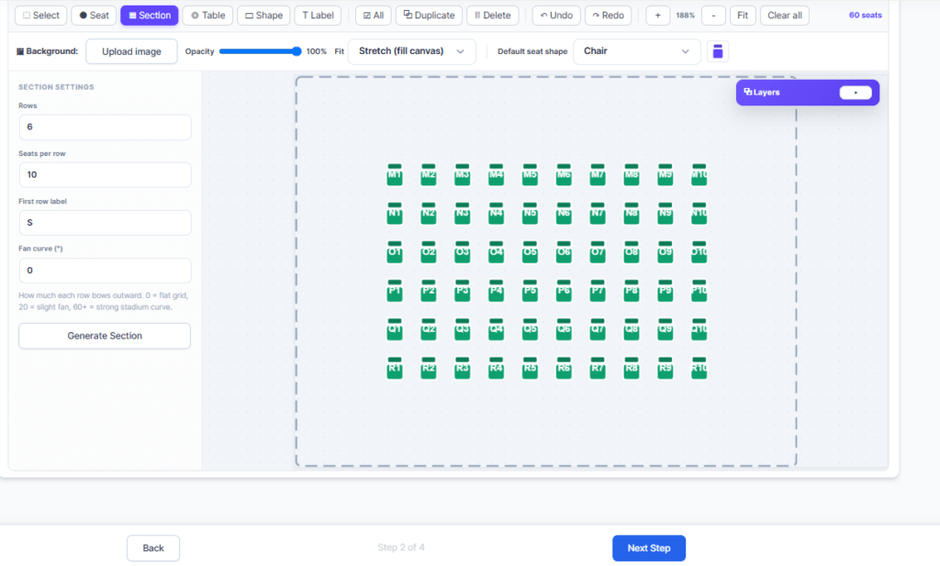Screen dimensions: 940x566
Task: Click the First row label field
Action: (x=105, y=223)
